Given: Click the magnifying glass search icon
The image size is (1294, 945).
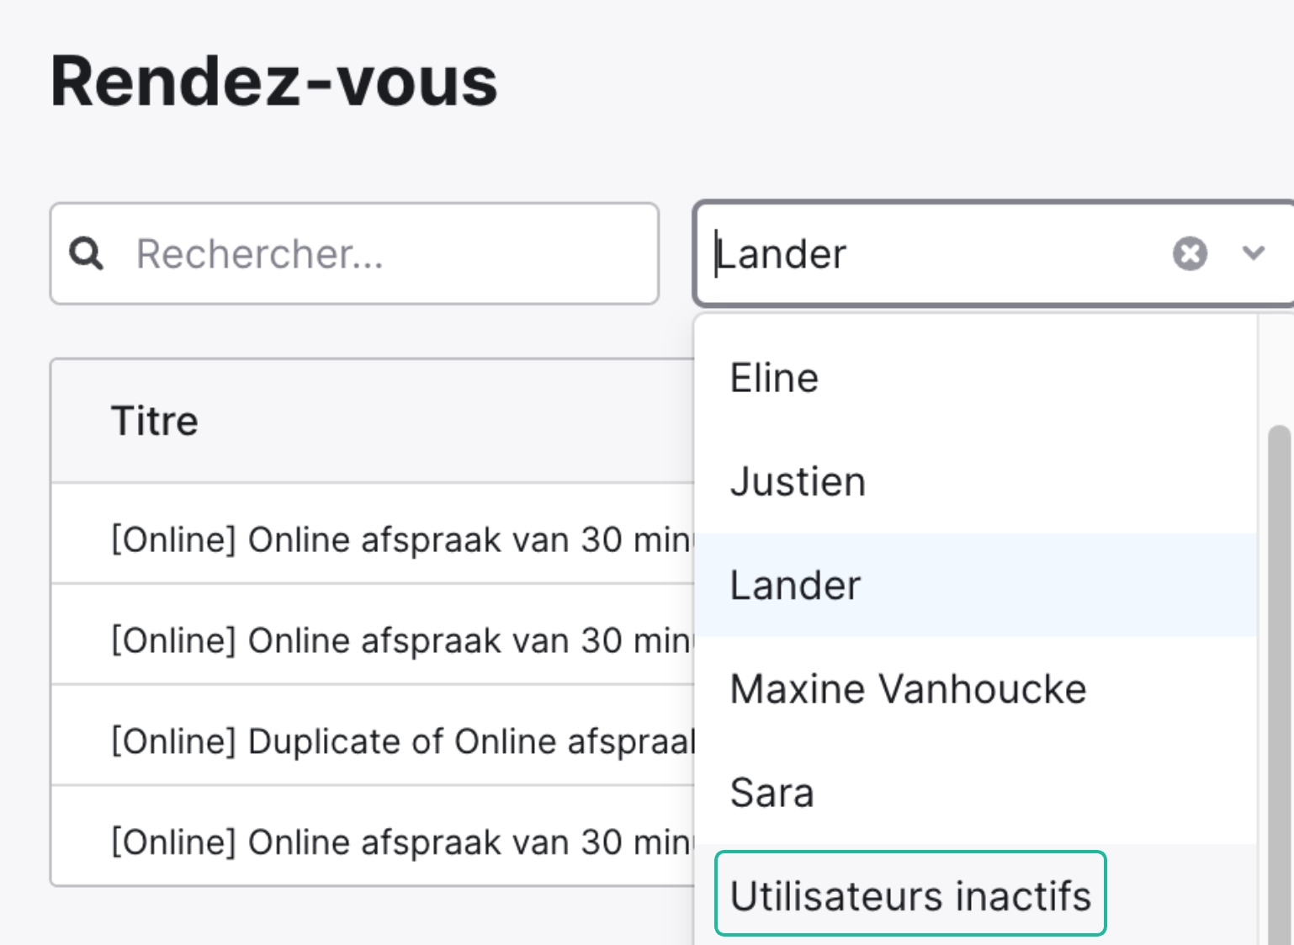Looking at the screenshot, I should point(86,252).
